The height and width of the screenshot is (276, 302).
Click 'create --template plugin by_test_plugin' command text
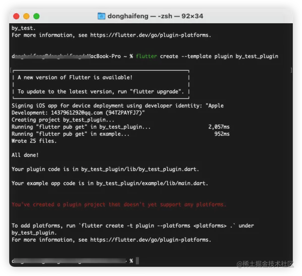click(219, 56)
